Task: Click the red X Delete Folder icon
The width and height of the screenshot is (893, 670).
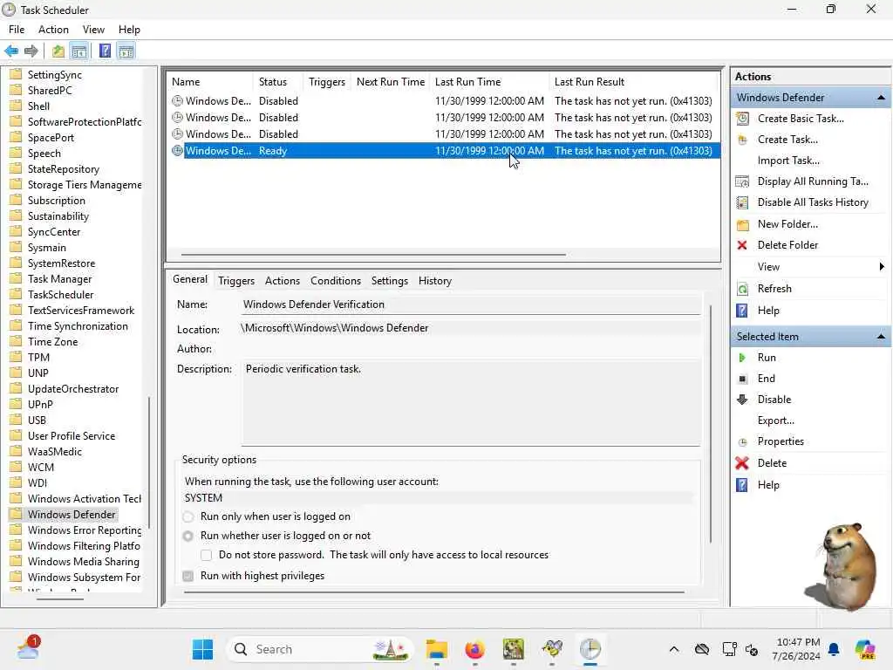Action: (742, 245)
